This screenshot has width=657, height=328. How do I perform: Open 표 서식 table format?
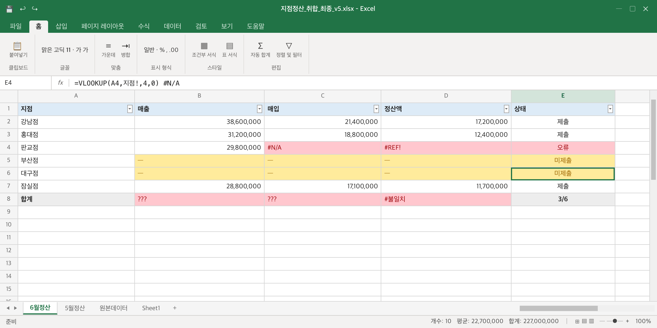click(230, 50)
